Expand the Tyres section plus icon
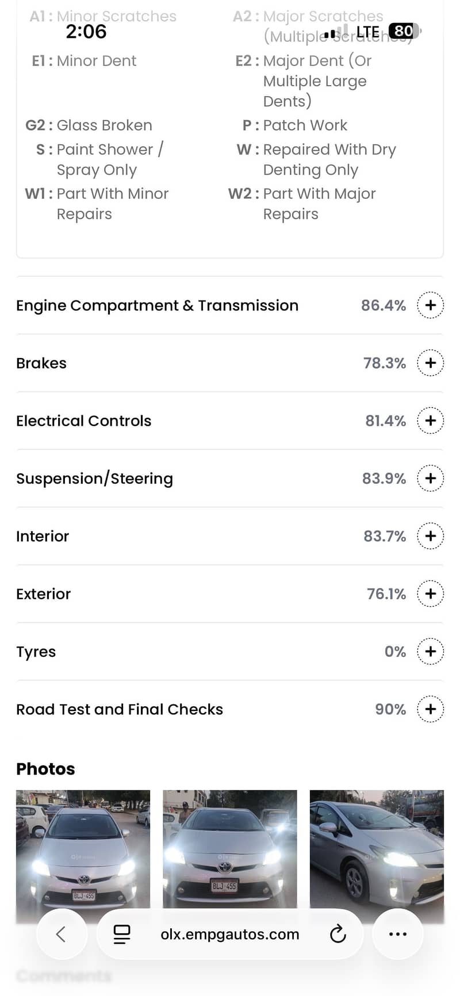The image size is (460, 996). click(430, 652)
